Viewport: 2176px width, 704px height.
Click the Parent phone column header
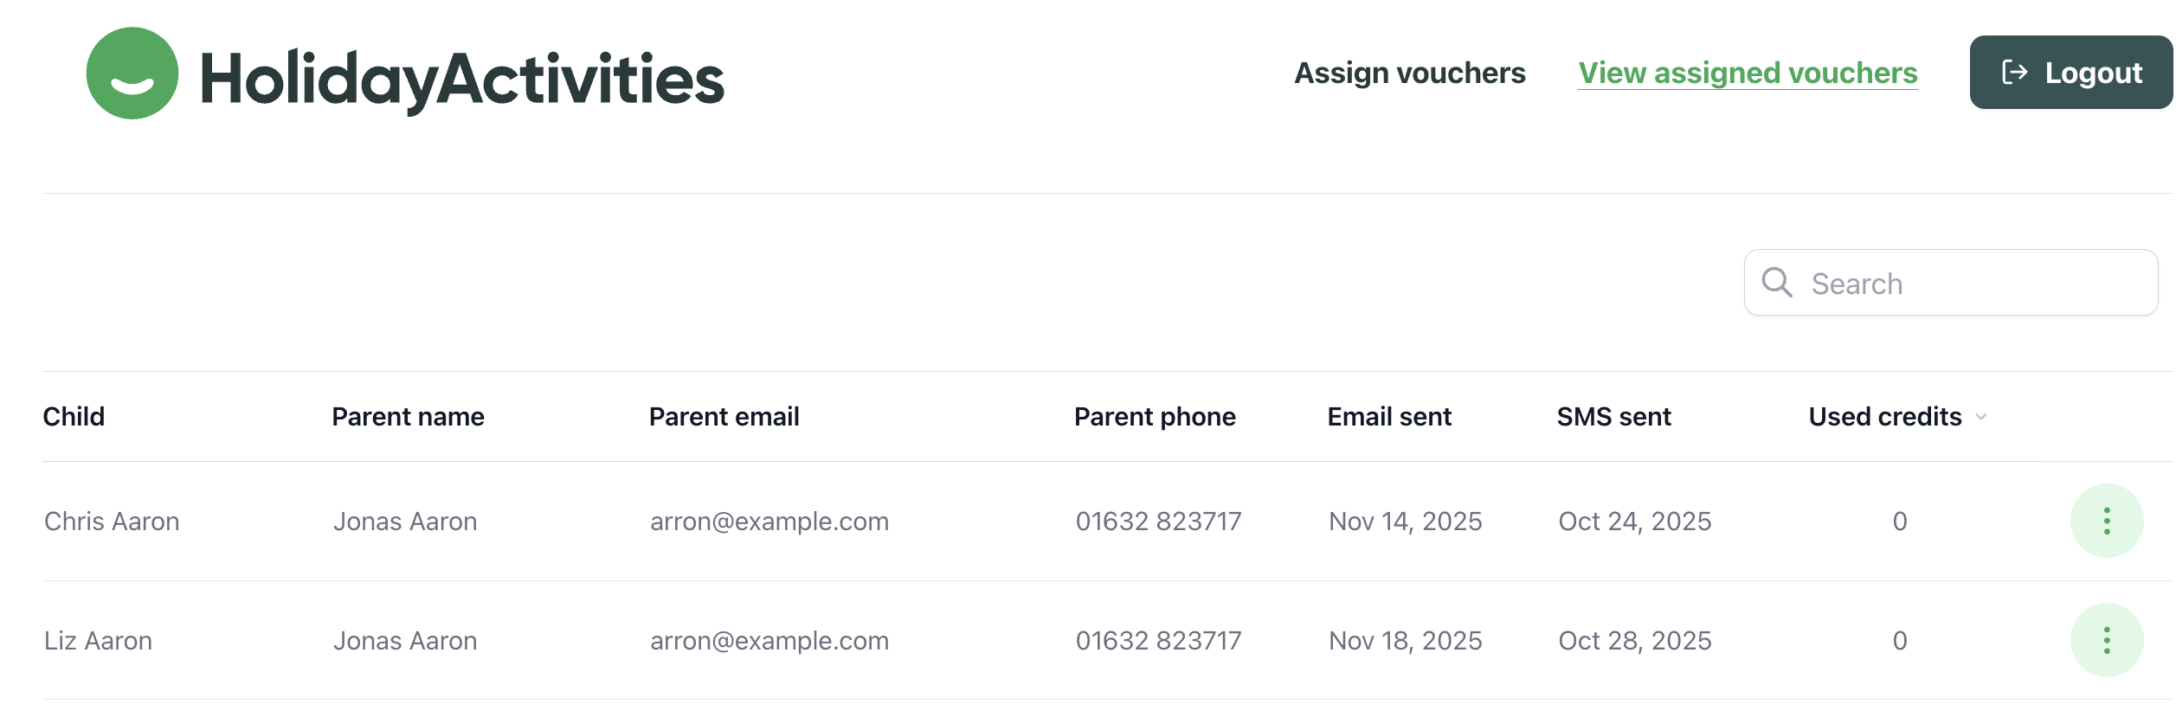(x=1155, y=417)
